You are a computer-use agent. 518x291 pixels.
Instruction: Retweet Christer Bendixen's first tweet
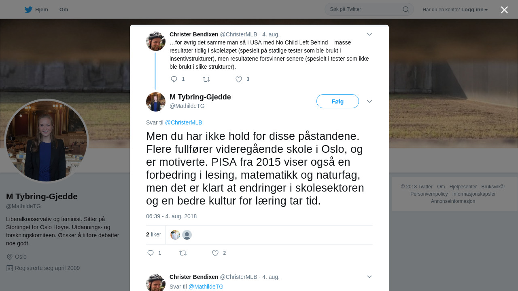[x=206, y=79]
